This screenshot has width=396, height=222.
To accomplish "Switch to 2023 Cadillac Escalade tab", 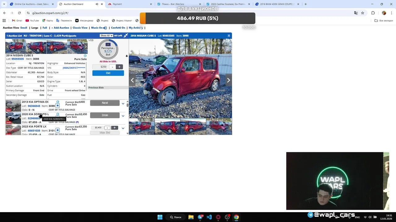I will (228, 4).
